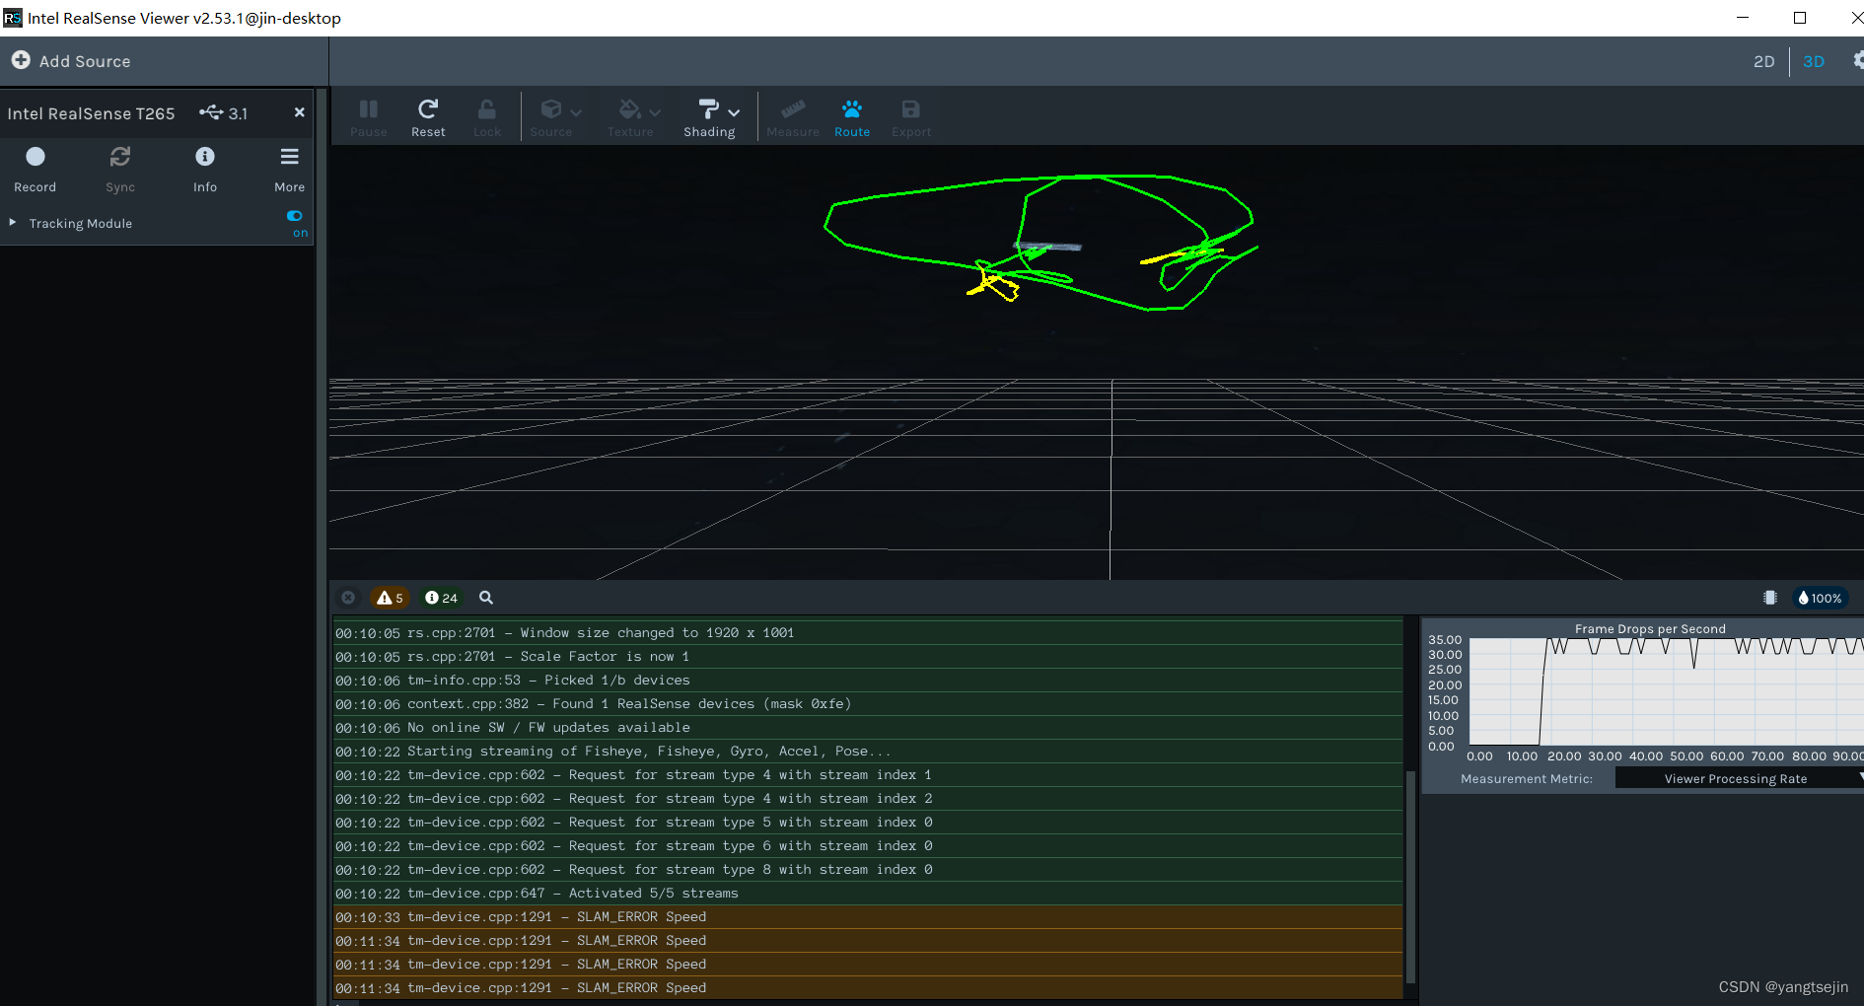
Task: Toggle warning messages filter showing 5
Action: tap(390, 598)
